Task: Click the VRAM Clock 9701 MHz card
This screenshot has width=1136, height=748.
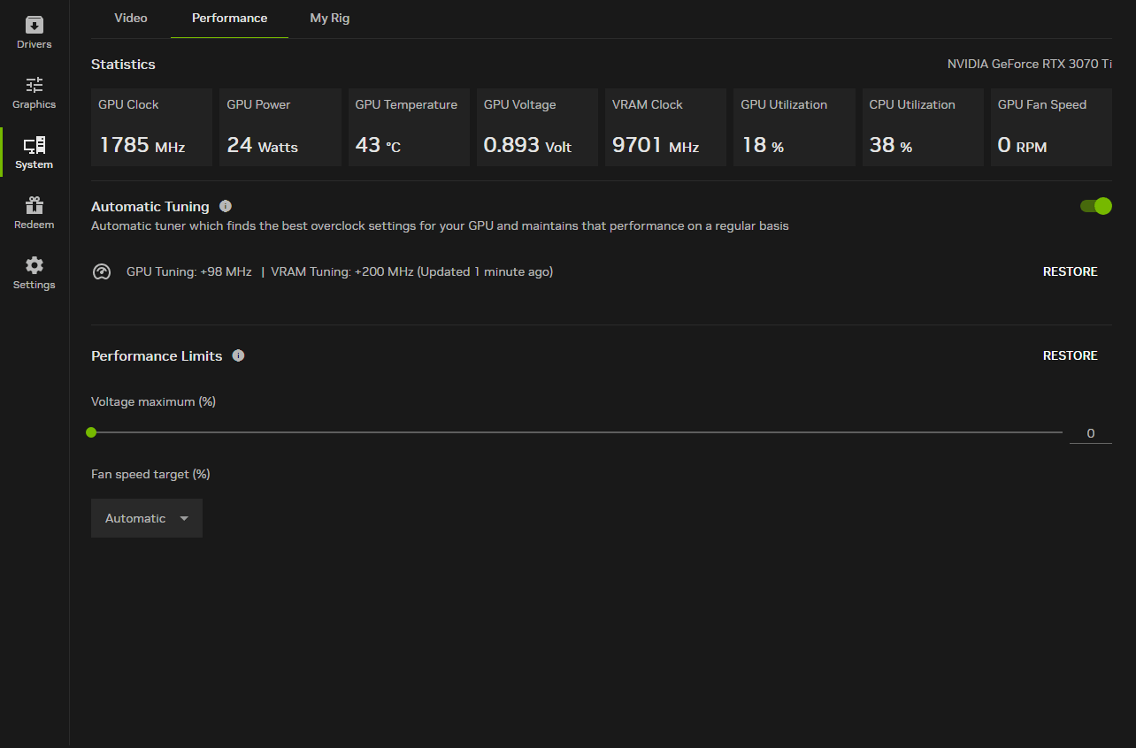Action: tap(665, 127)
